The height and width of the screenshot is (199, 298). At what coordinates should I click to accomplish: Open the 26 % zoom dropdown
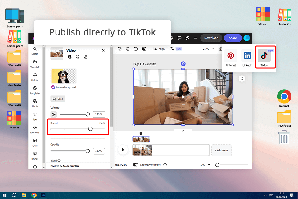pos(208,49)
